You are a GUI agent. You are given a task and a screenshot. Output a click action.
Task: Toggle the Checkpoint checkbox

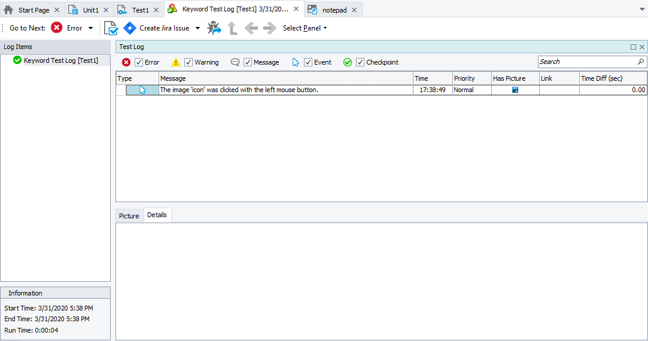click(x=360, y=62)
